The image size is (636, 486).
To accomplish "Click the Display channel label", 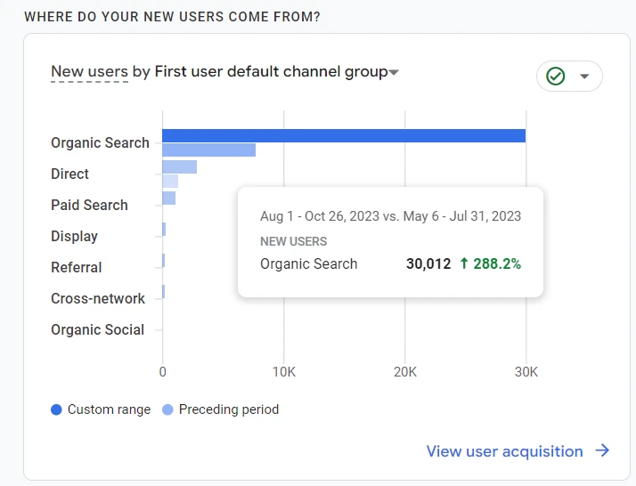I will pos(74,236).
